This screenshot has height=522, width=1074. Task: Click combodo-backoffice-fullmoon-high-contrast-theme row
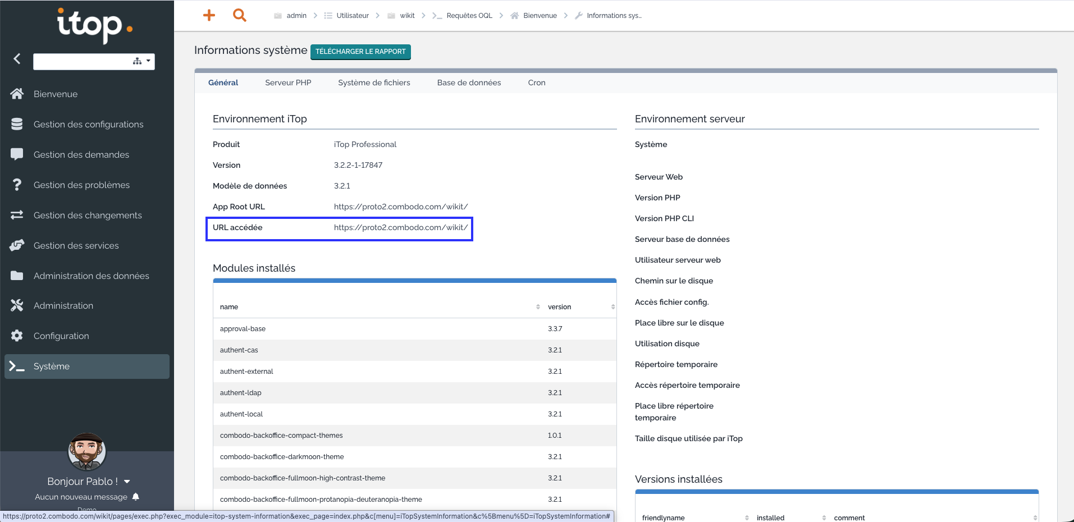coord(415,478)
